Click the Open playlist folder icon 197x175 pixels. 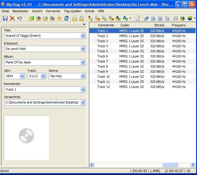tap(45, 19)
